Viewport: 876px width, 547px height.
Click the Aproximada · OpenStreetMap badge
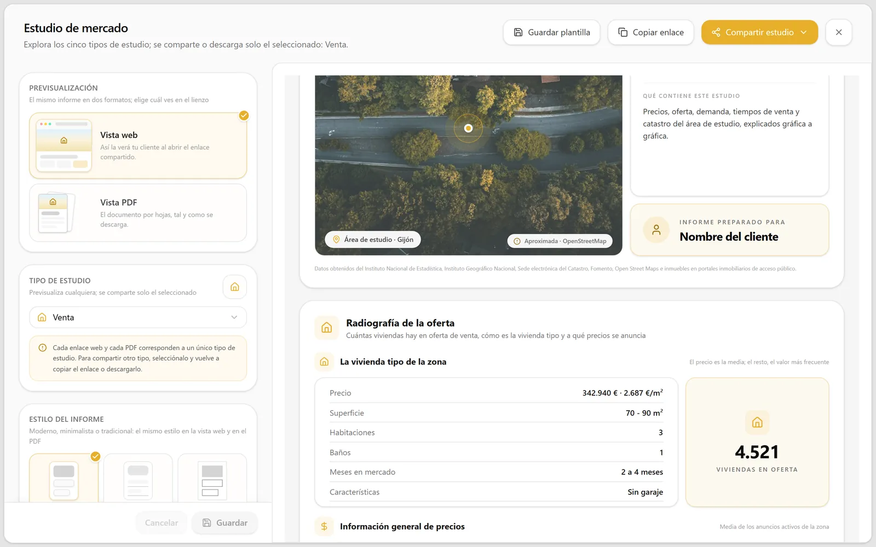[x=560, y=241]
